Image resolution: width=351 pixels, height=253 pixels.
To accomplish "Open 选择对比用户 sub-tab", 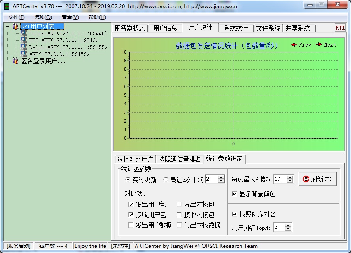I will click(135, 159).
